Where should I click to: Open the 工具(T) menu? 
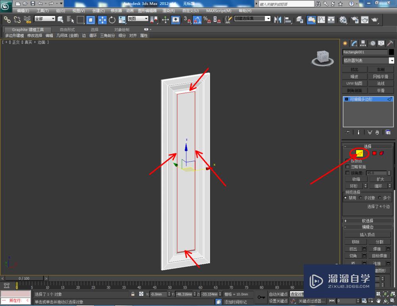[42, 11]
